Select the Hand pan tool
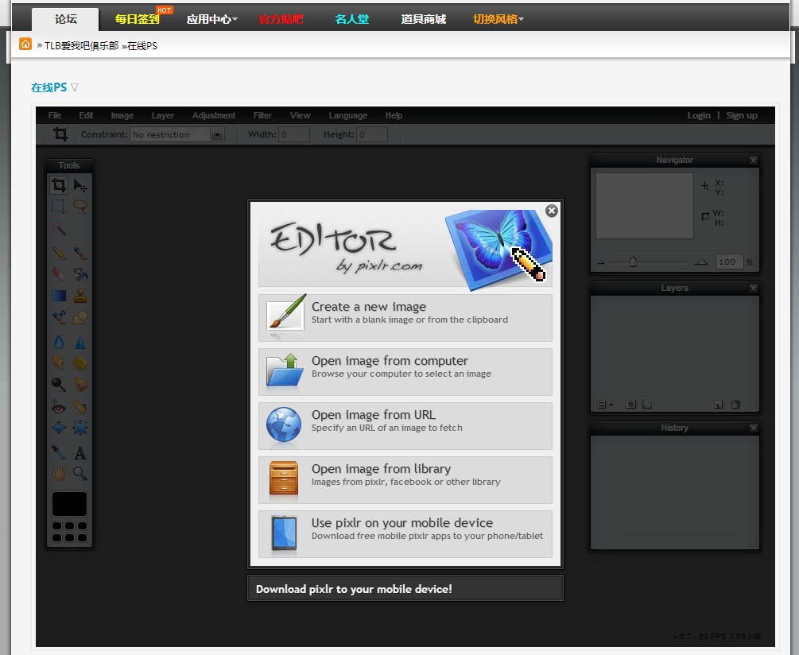 (x=59, y=474)
